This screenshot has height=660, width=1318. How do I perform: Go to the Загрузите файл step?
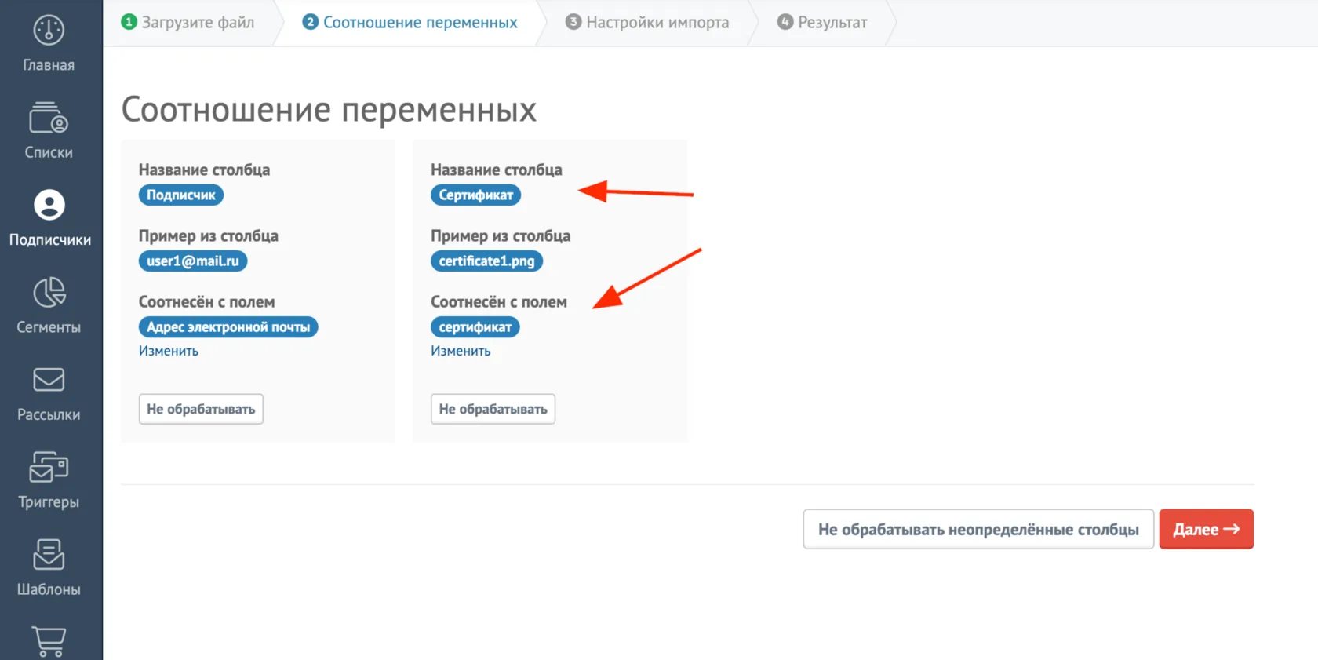point(188,22)
